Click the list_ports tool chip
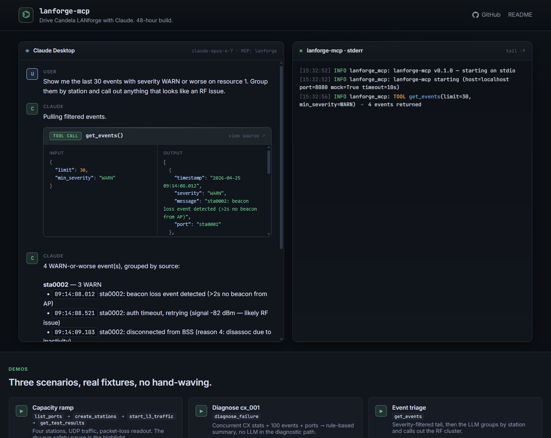 point(48,417)
